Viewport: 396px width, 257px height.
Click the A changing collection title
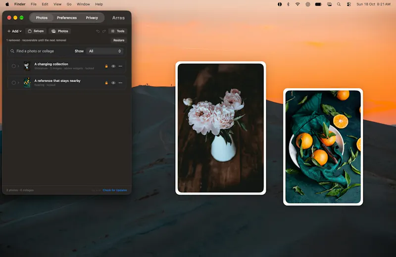(x=51, y=64)
